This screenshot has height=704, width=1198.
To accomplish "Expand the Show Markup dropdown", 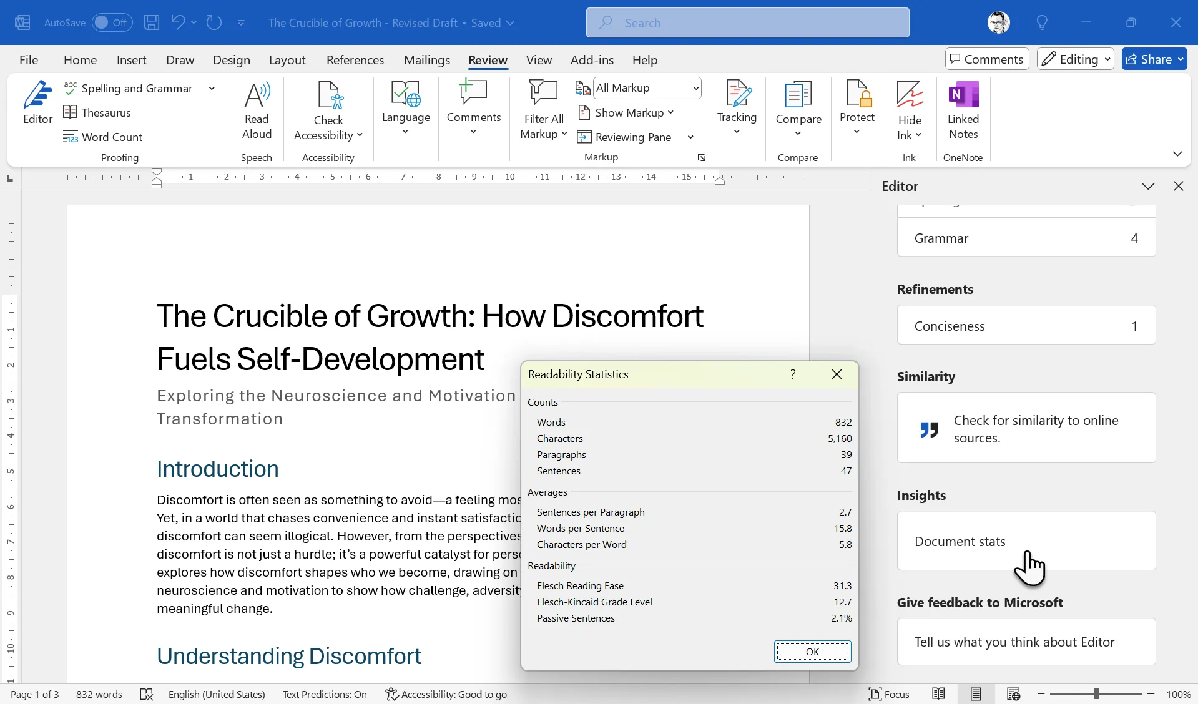I will coord(672,112).
